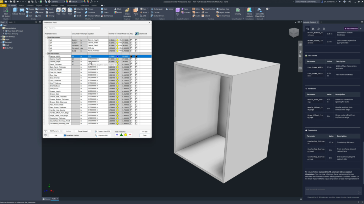Toggle the Immediate Update checkbox
This screenshot has width=364, height=204.
(65, 135)
